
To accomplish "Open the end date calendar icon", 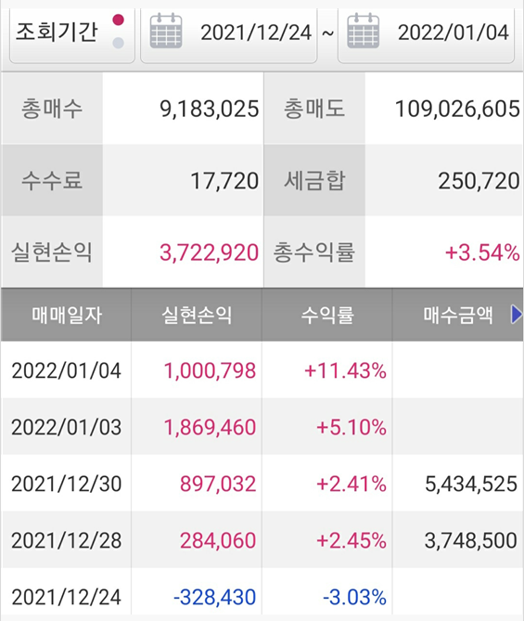I will click(x=363, y=31).
